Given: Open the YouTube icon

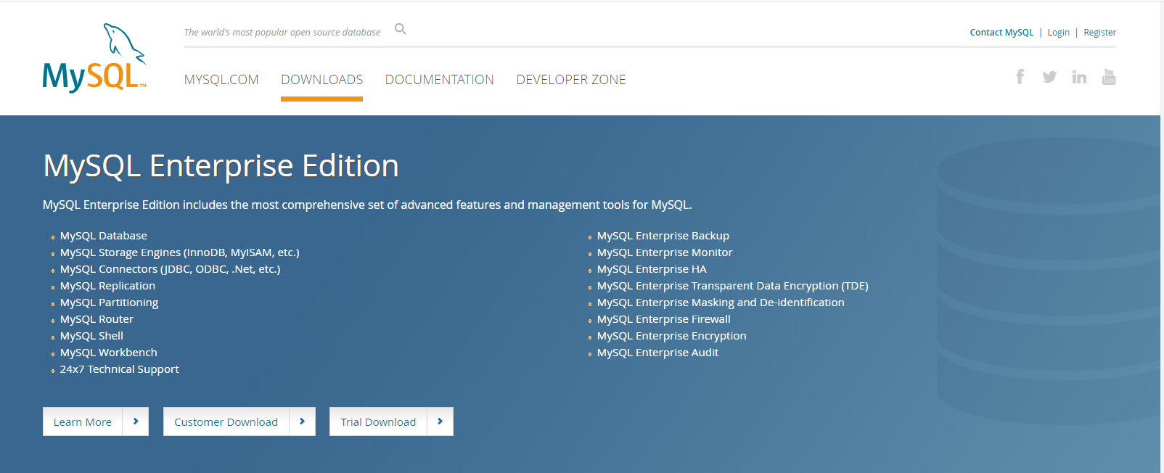Looking at the screenshot, I should pos(1109,77).
